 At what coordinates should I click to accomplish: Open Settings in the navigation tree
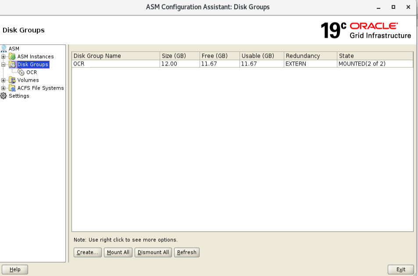pyautogui.click(x=19, y=96)
